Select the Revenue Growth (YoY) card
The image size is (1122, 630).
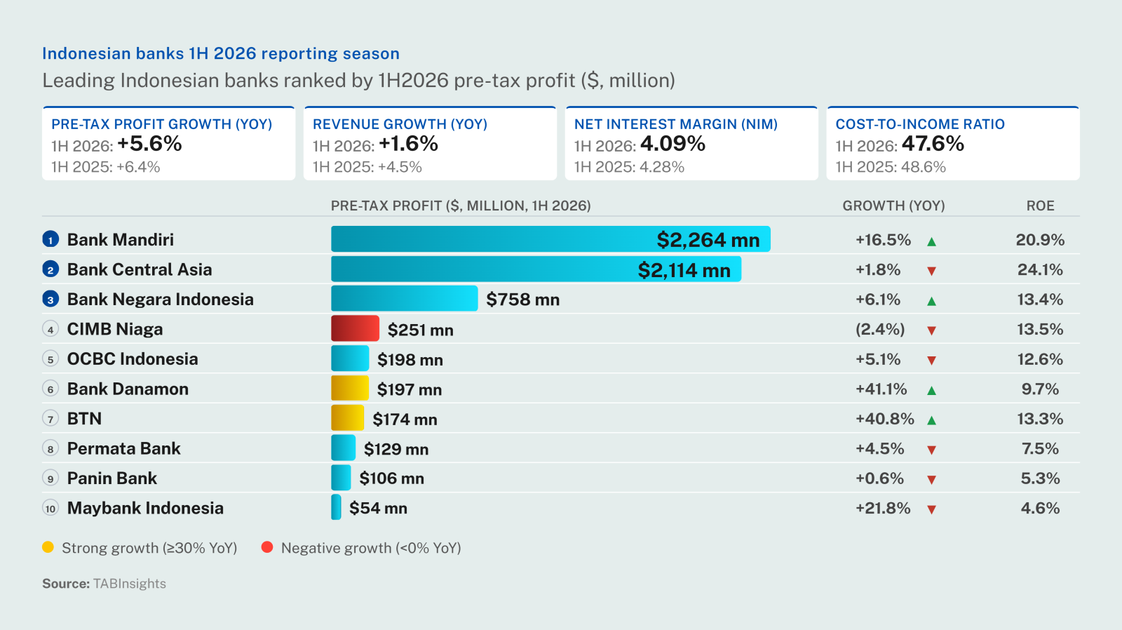430,143
